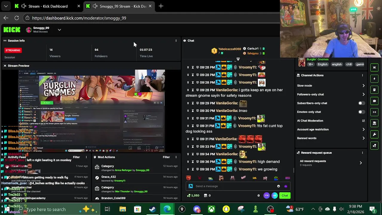Viewport: 382px width, 215px height.
Task: Reload the page with browser refresh button
Action: 17,18
